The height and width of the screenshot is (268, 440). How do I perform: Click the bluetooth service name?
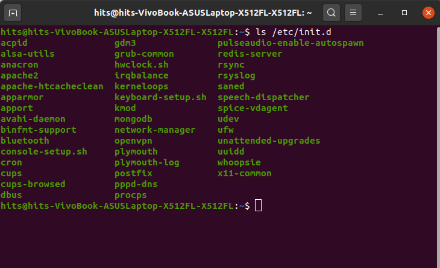(x=25, y=141)
